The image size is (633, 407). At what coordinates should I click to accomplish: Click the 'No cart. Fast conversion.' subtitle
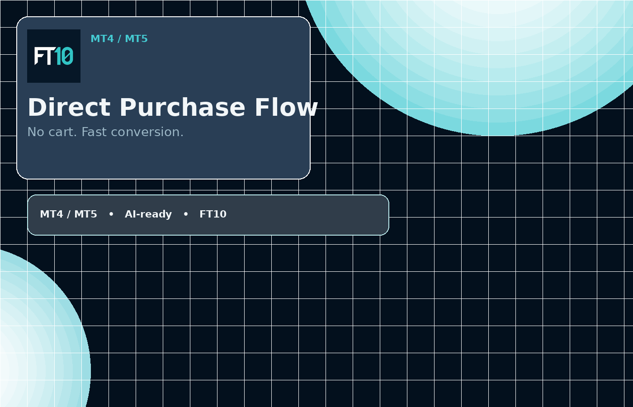tap(105, 132)
